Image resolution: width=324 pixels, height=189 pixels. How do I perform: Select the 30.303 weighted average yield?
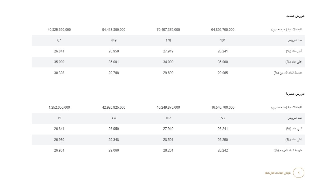point(59,73)
